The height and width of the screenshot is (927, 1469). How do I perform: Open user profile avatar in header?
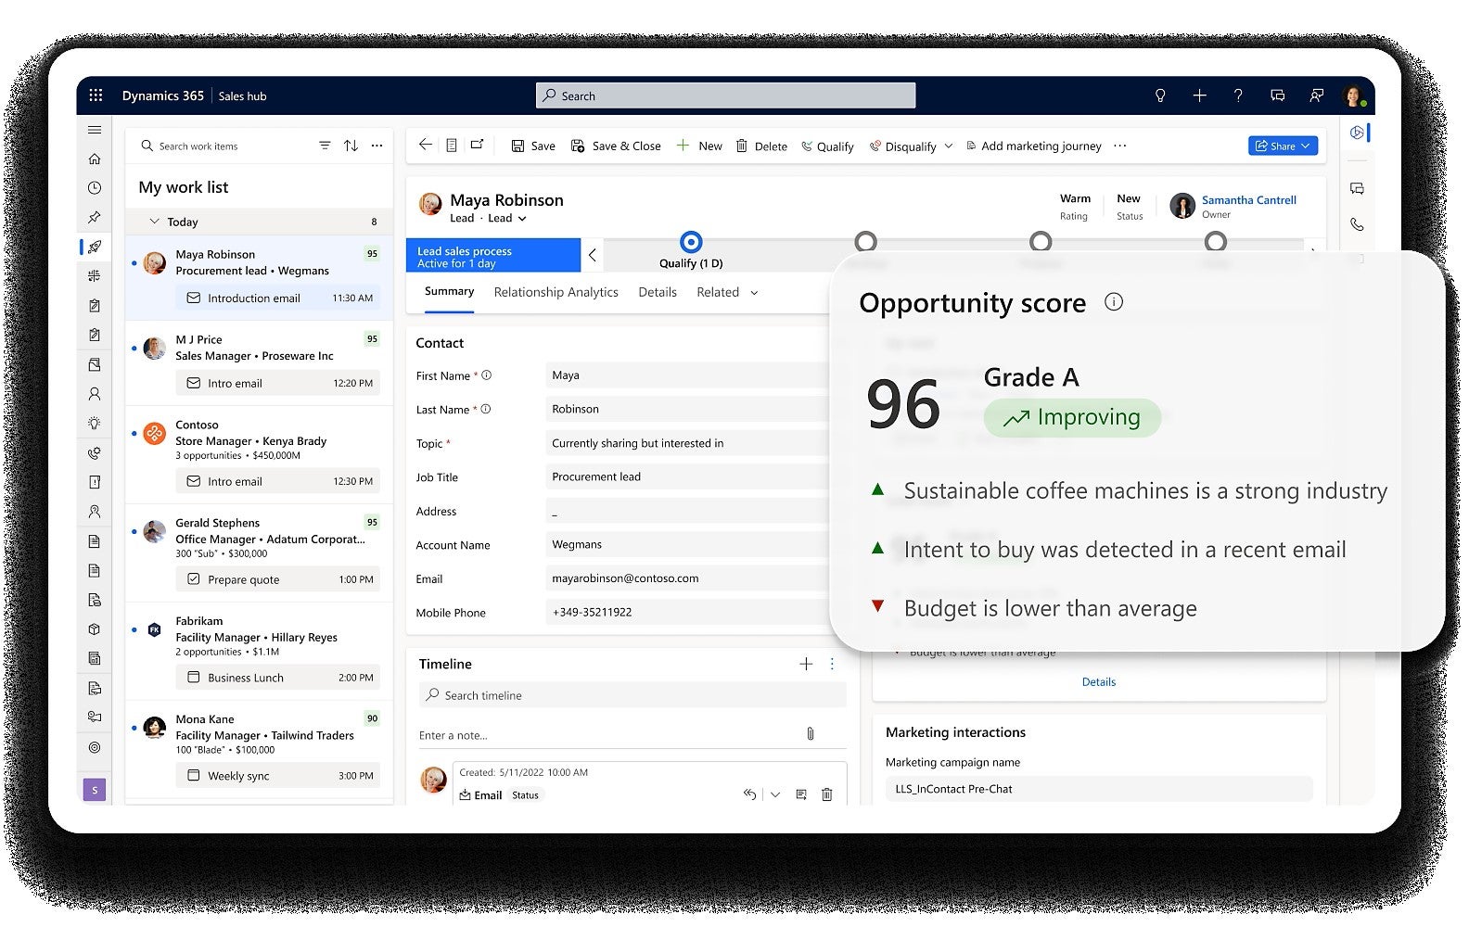(1353, 95)
